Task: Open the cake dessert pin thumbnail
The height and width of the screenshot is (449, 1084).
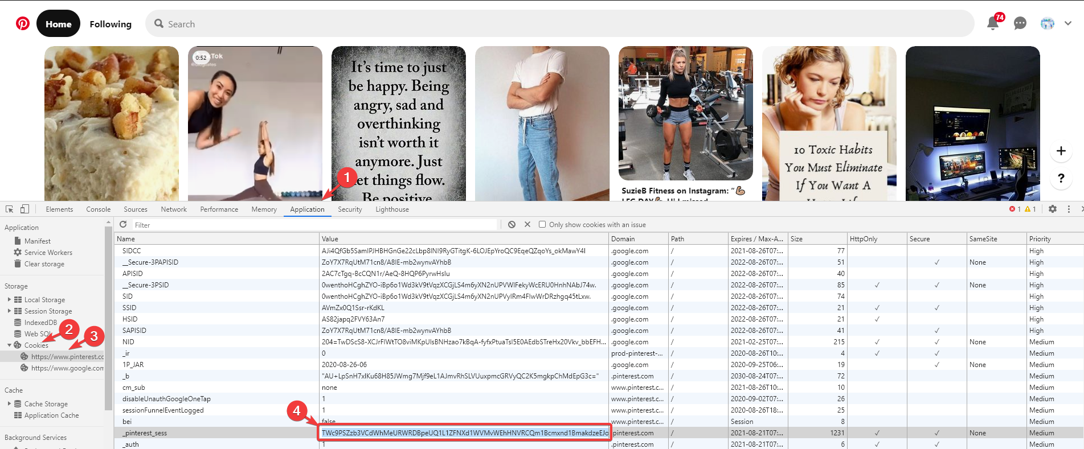Action: 112,123
